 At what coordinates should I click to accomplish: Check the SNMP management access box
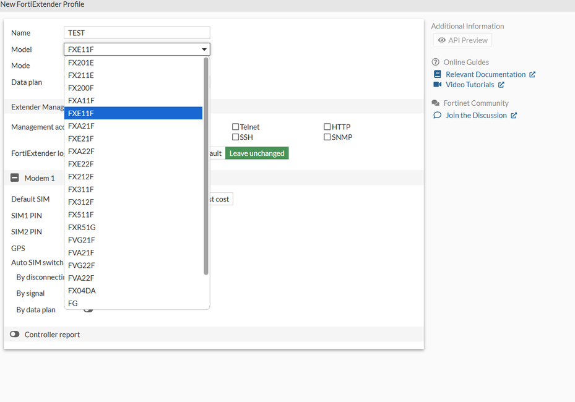pos(327,137)
